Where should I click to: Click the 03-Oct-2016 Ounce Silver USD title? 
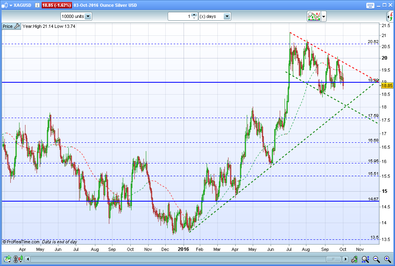105,5
